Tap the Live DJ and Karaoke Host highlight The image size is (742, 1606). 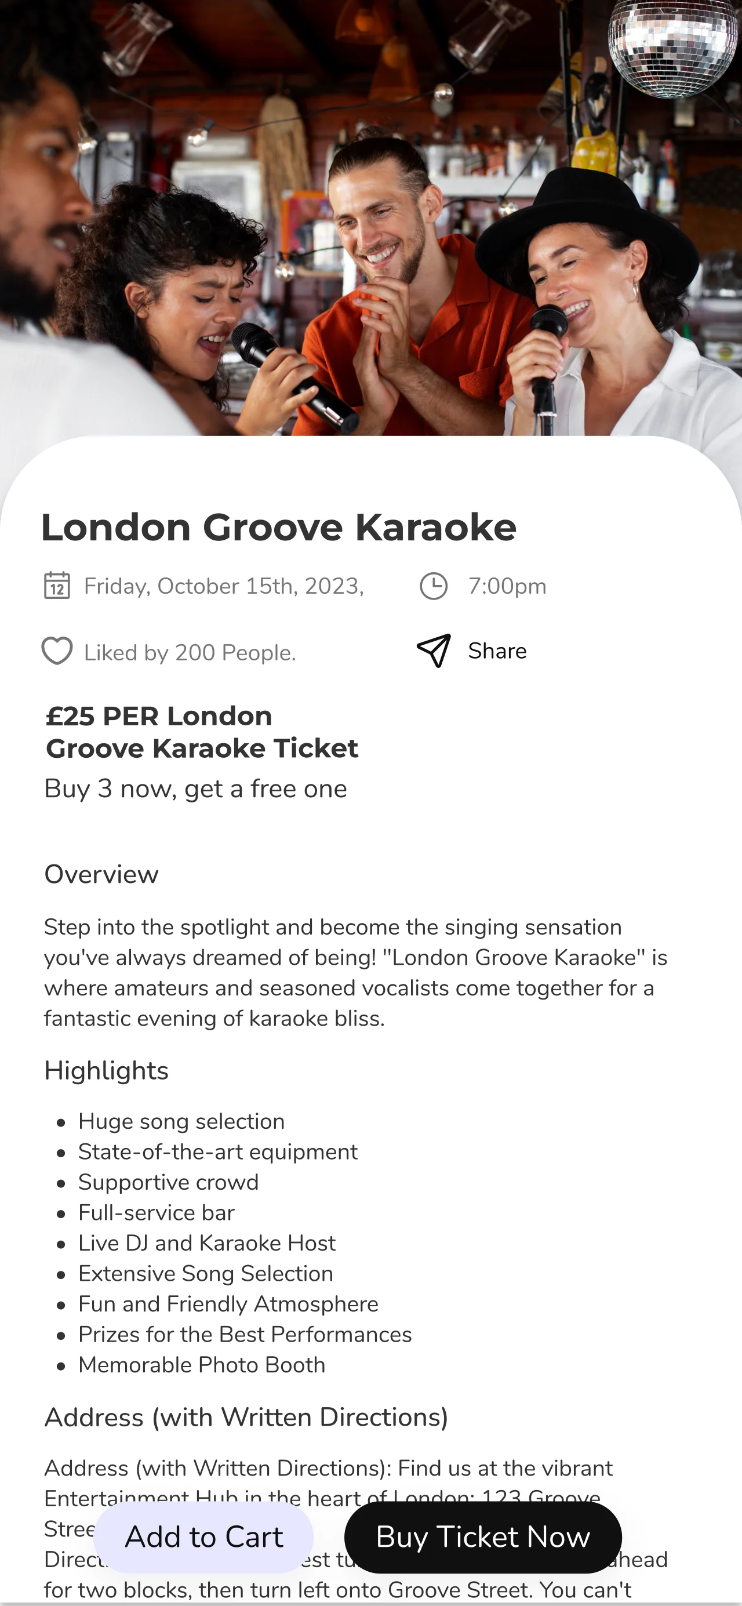[x=206, y=1243]
